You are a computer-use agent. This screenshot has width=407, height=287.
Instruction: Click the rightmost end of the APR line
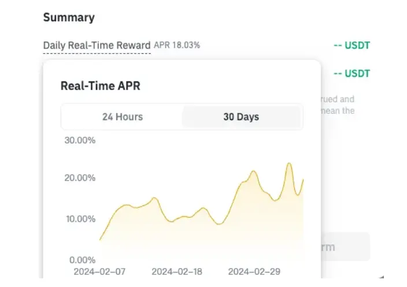coord(304,180)
